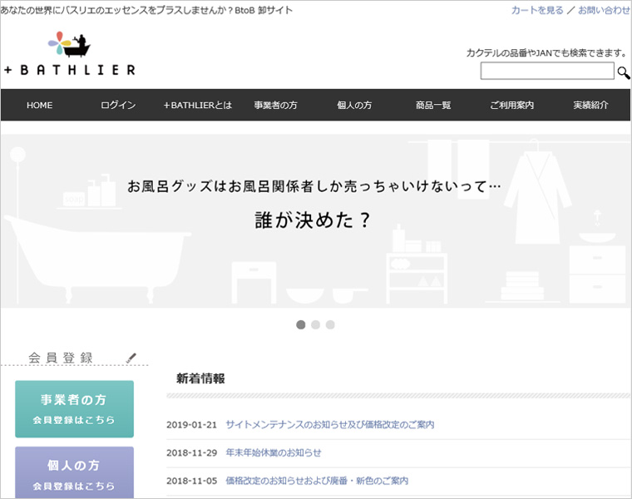Viewport: 632px width, 499px height.
Task: Open ご利用案内 menu item
Action: coord(512,105)
